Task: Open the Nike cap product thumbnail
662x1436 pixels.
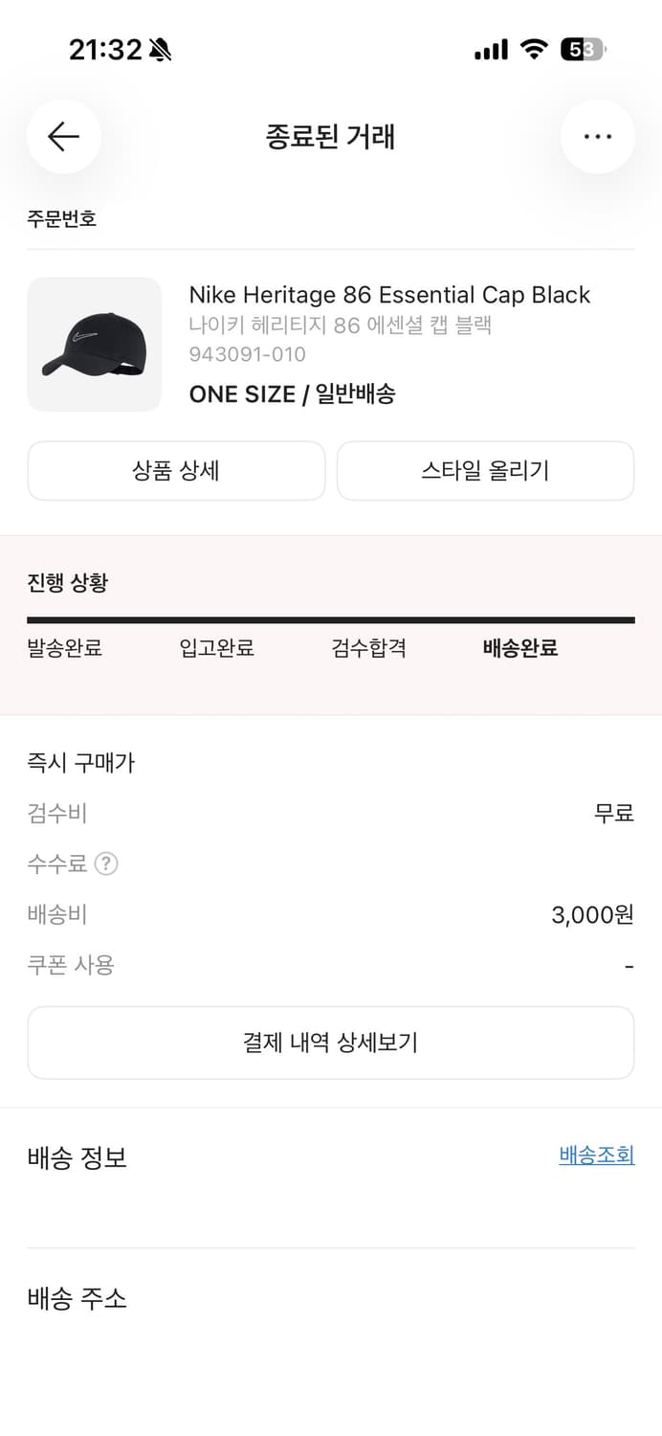Action: point(94,345)
